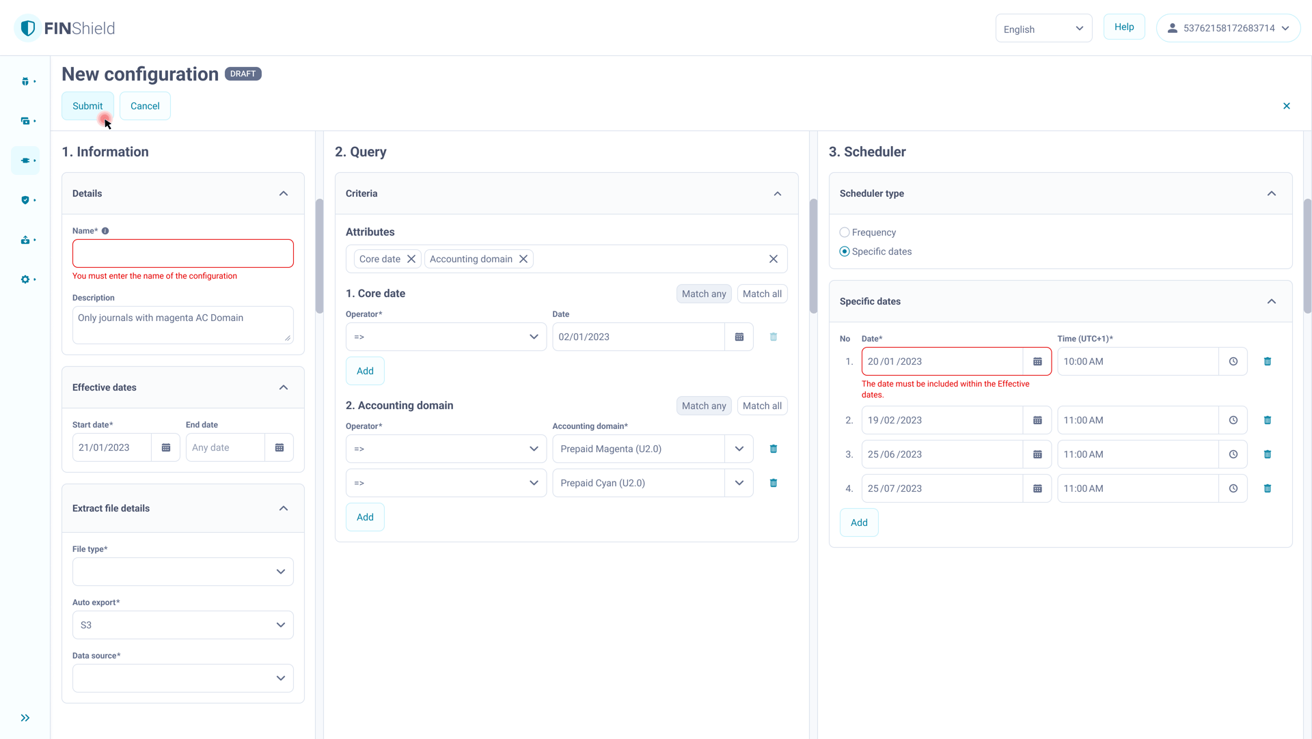The image size is (1312, 739).
Task: Click the Name info icon
Action: point(105,231)
